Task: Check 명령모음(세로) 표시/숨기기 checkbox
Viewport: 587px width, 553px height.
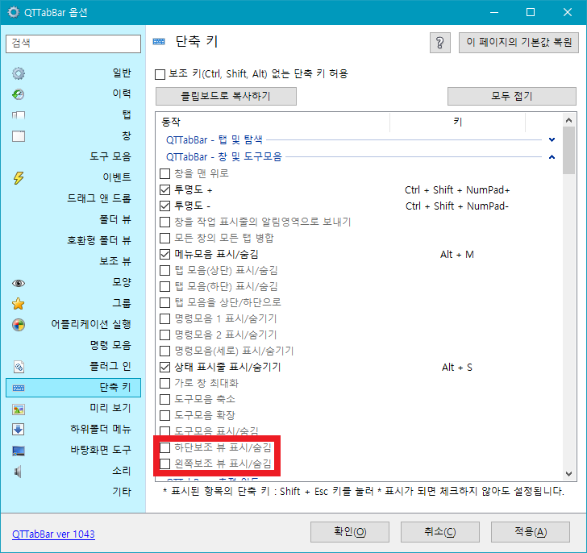Action: (x=164, y=351)
